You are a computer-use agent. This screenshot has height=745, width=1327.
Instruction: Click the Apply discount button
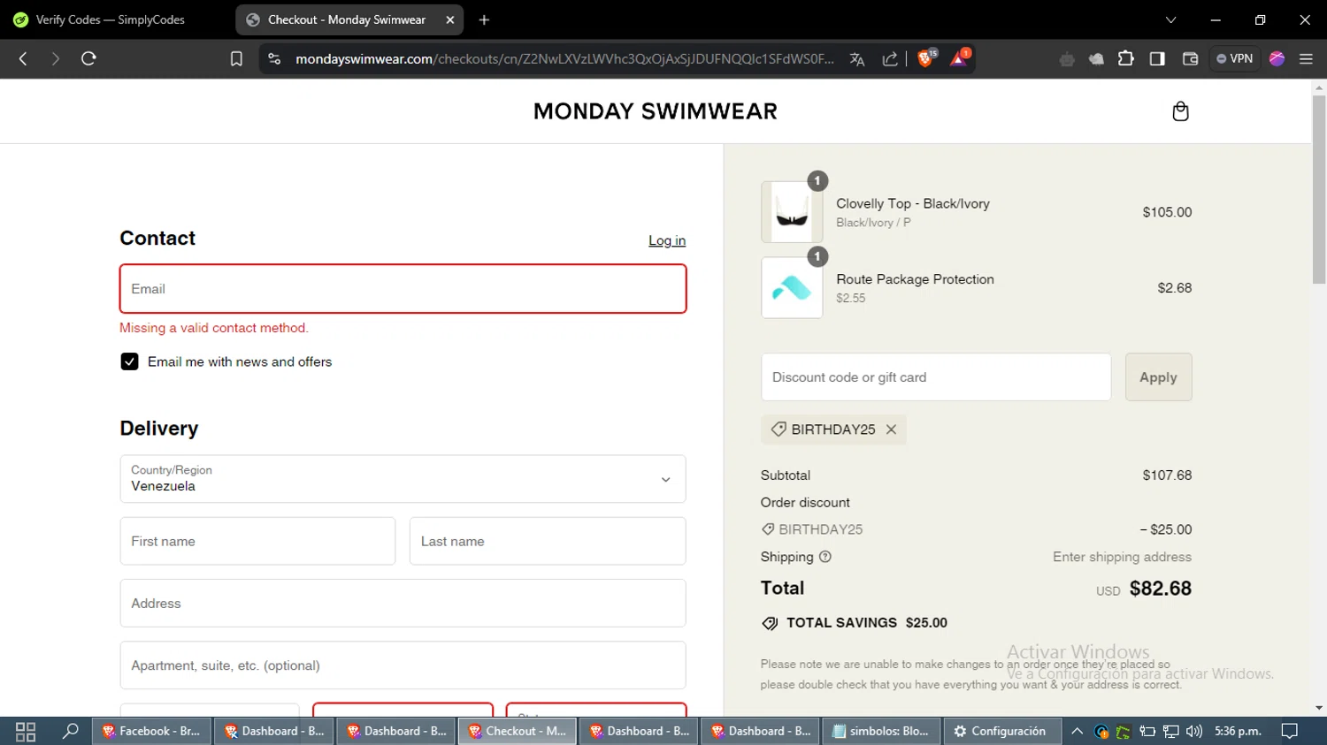click(x=1158, y=377)
